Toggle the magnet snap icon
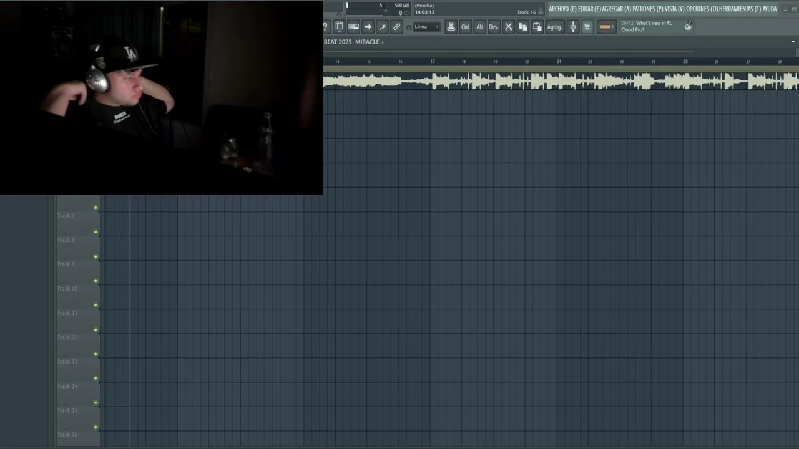799x449 pixels. tap(408, 27)
